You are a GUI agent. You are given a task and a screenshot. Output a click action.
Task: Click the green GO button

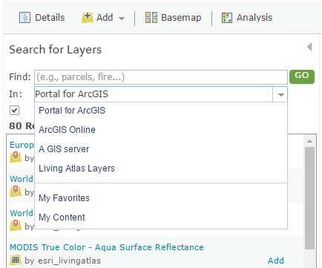coord(302,76)
